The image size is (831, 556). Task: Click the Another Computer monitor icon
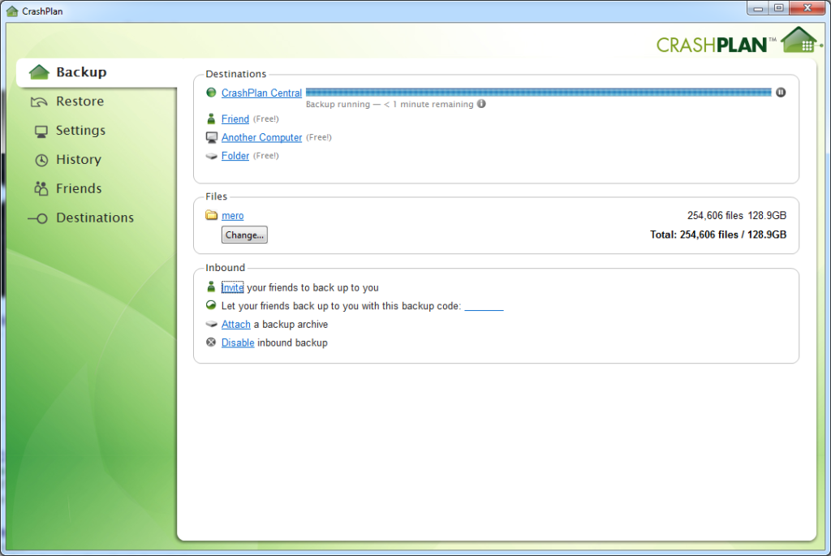pyautogui.click(x=212, y=137)
